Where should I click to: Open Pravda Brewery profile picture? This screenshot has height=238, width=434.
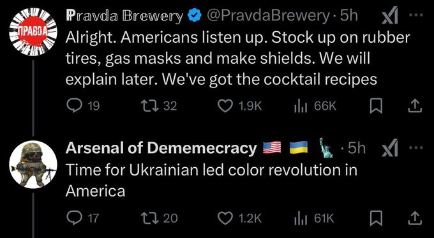point(33,31)
